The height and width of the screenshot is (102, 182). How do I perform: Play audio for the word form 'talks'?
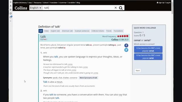tap(91, 45)
